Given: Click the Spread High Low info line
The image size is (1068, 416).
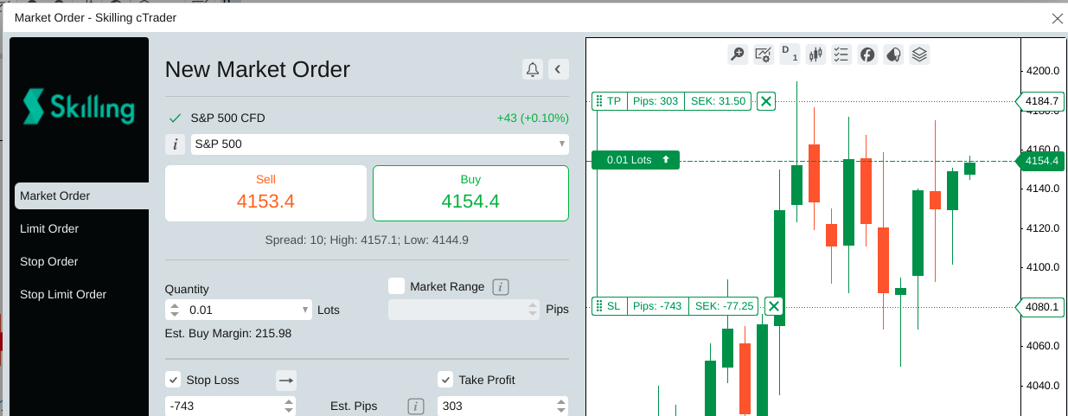Looking at the screenshot, I should [x=367, y=240].
